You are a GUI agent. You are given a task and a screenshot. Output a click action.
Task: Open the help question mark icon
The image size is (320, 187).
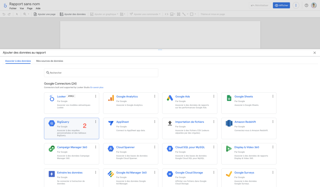(x=306, y=6)
